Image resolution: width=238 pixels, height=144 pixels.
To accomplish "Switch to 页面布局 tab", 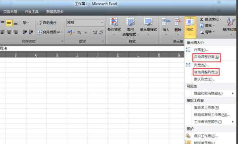I will pyautogui.click(x=10, y=12).
